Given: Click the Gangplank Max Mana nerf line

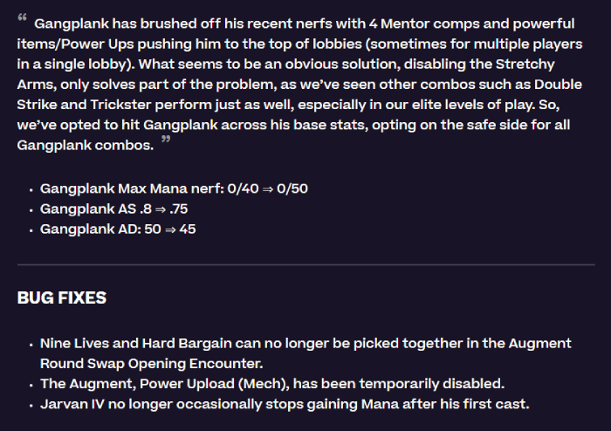Looking at the screenshot, I should (174, 188).
